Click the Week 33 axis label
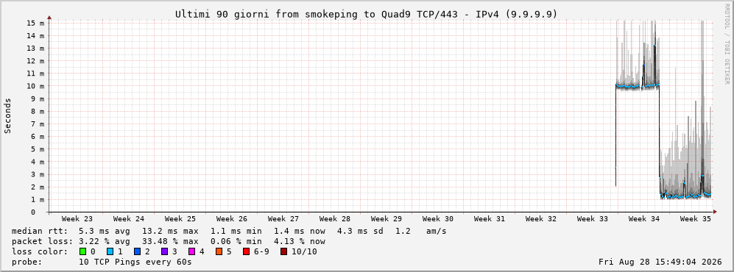734x272 pixels. click(592, 219)
